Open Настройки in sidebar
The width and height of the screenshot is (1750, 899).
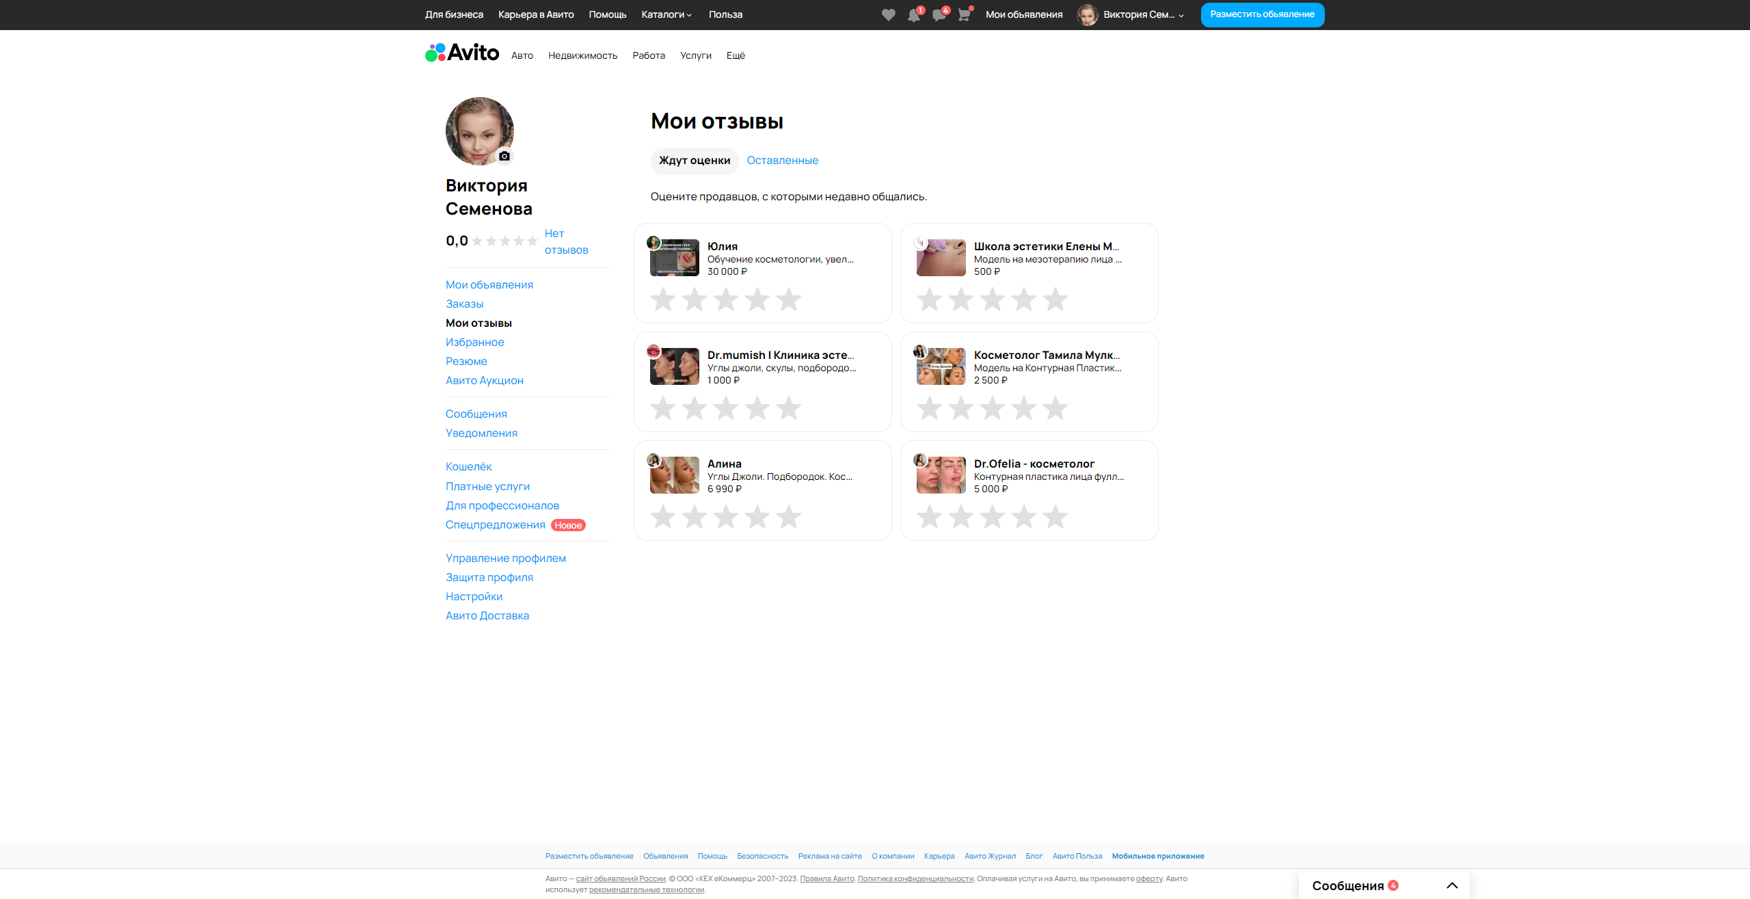[474, 596]
